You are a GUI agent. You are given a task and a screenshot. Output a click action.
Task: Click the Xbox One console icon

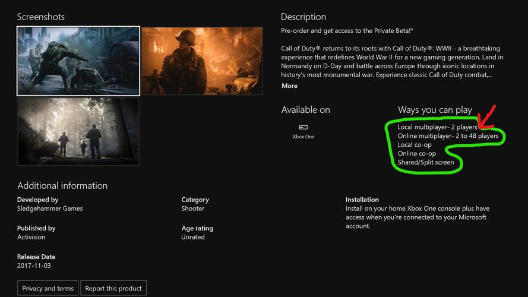tap(303, 127)
